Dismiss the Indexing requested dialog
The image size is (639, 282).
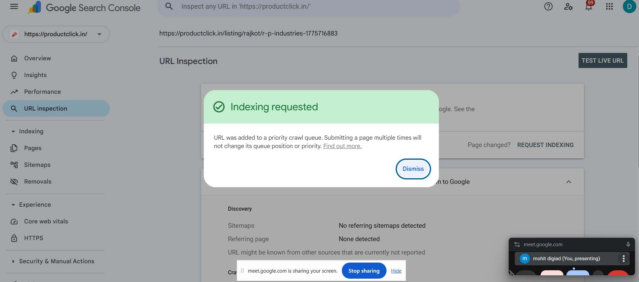[x=413, y=169]
